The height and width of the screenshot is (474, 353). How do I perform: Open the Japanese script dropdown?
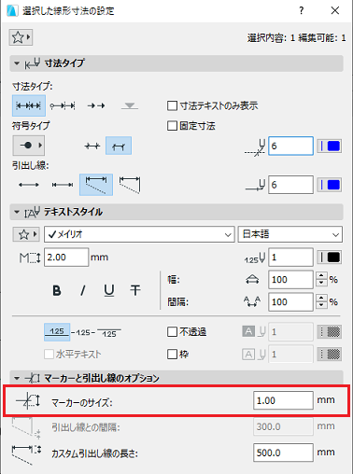point(290,234)
